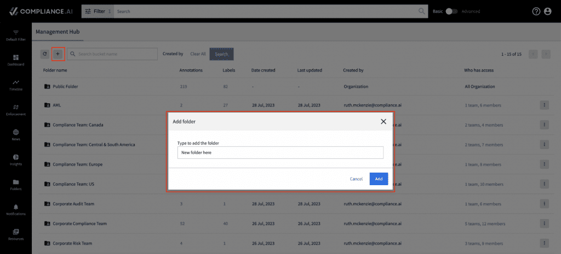Go to Dashboard in the sidebar
The width and height of the screenshot is (561, 254).
(16, 60)
